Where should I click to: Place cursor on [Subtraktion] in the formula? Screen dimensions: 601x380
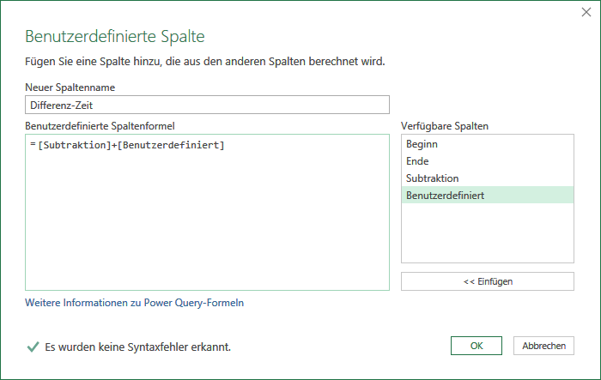[75, 145]
